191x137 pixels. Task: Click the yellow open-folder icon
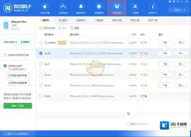[41, 28]
